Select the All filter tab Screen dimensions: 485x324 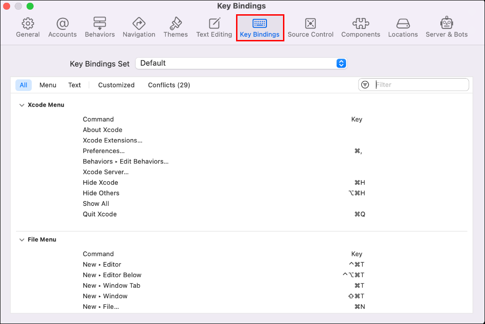point(23,85)
